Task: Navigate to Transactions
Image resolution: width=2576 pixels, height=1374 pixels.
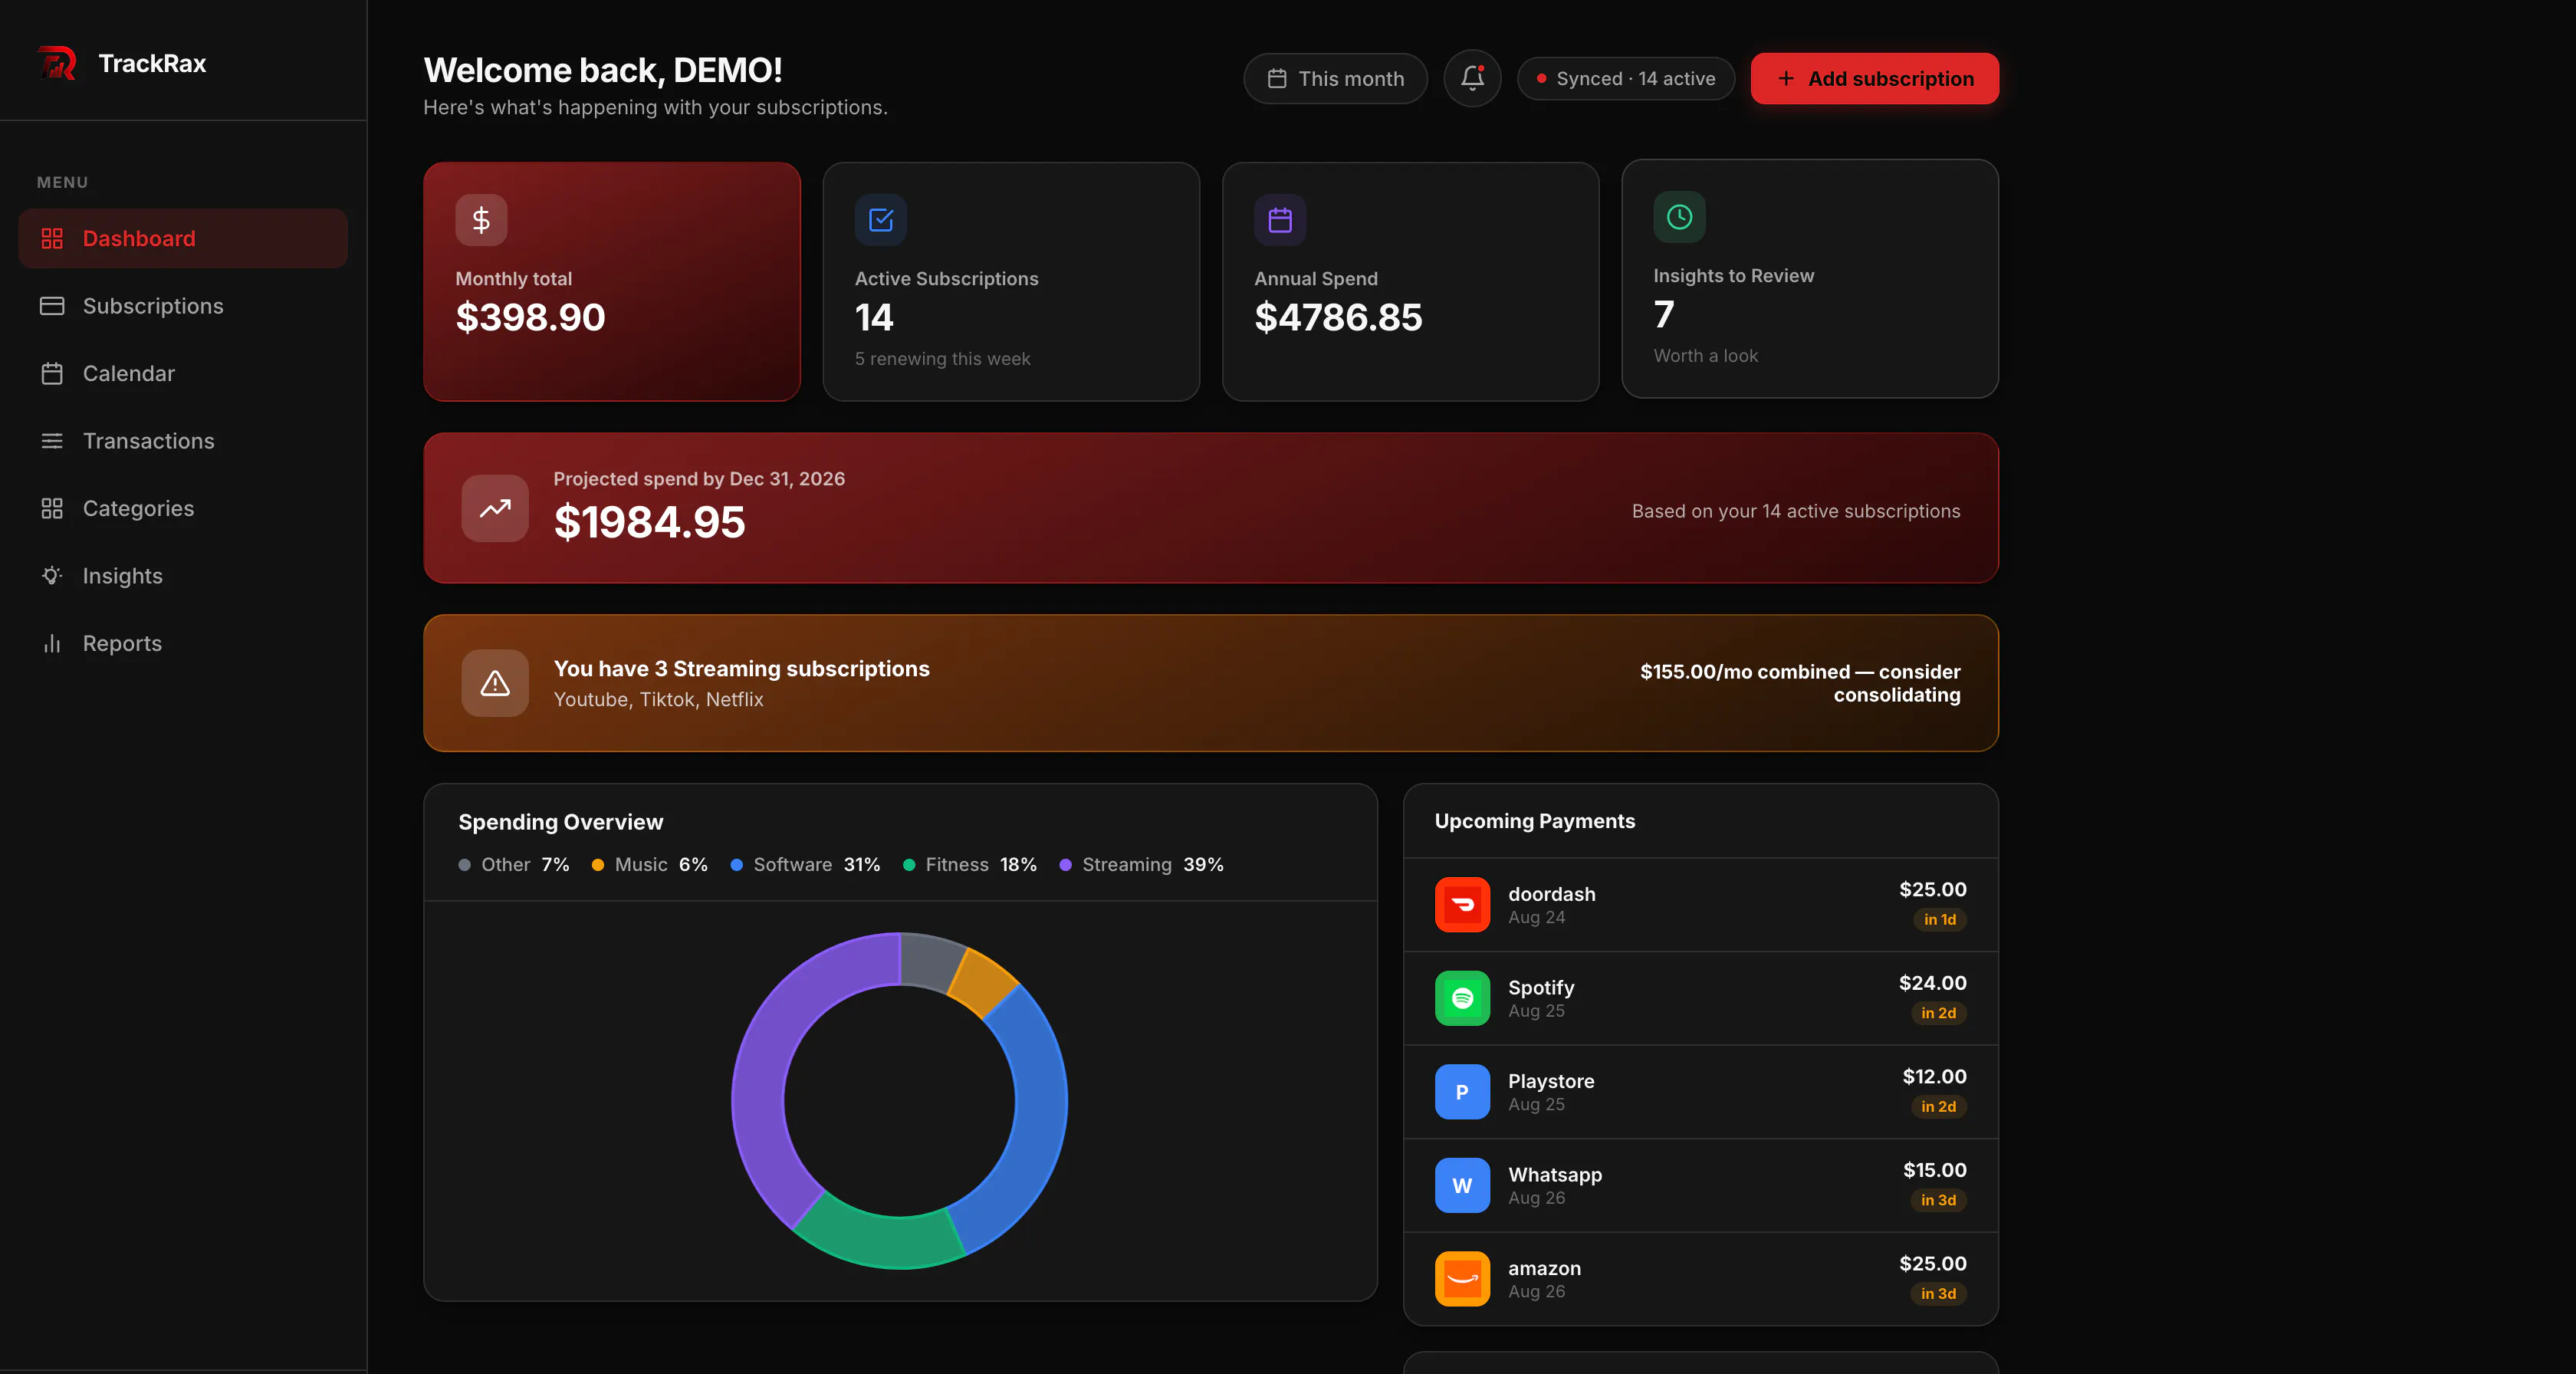Action: (183, 441)
